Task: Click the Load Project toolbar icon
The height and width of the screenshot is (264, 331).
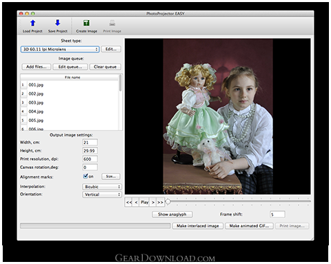Action: pyautogui.click(x=32, y=23)
